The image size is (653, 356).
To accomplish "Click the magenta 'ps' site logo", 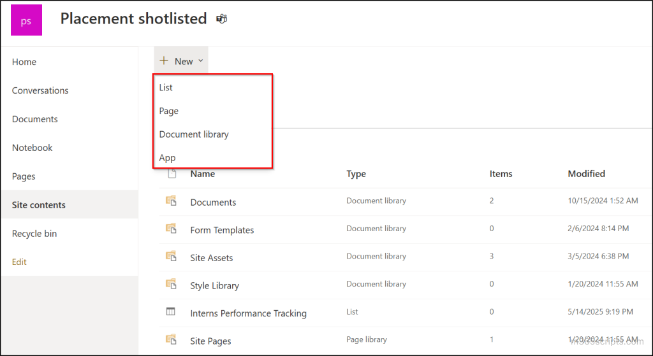I will (26, 20).
